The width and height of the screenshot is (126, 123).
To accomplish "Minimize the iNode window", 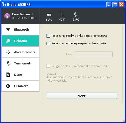I will tap(109, 4).
